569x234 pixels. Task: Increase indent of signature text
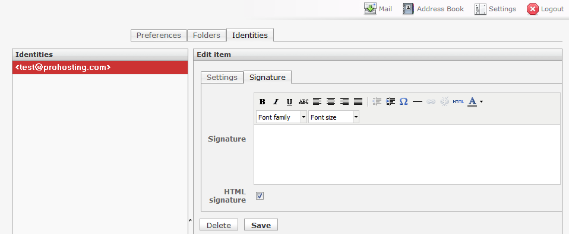tap(390, 102)
